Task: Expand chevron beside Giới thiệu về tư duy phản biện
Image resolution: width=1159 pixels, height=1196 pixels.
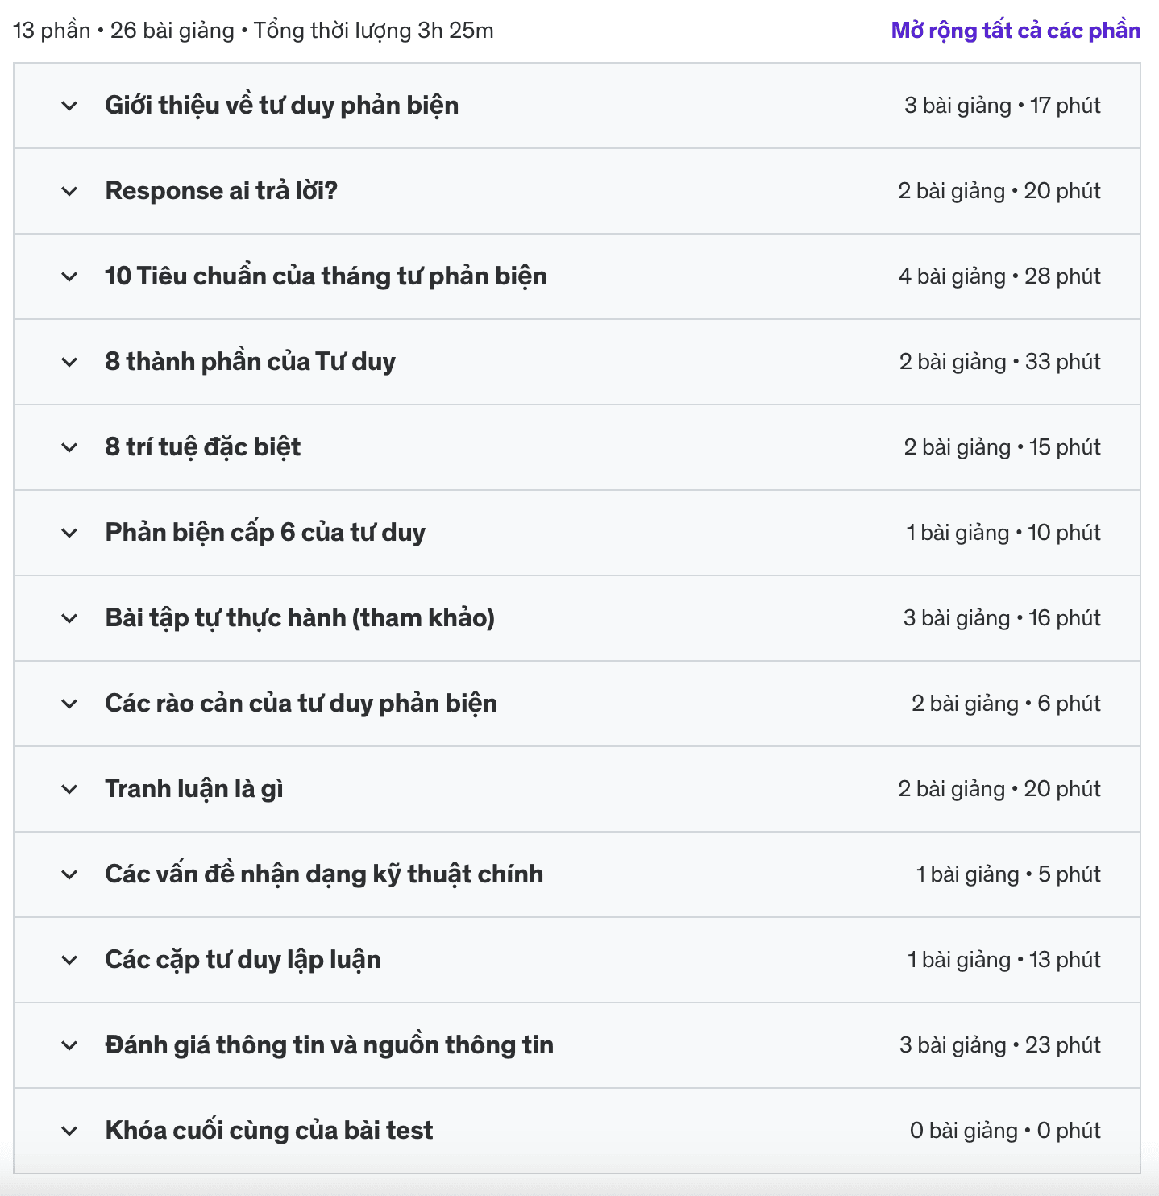Action: [x=70, y=106]
